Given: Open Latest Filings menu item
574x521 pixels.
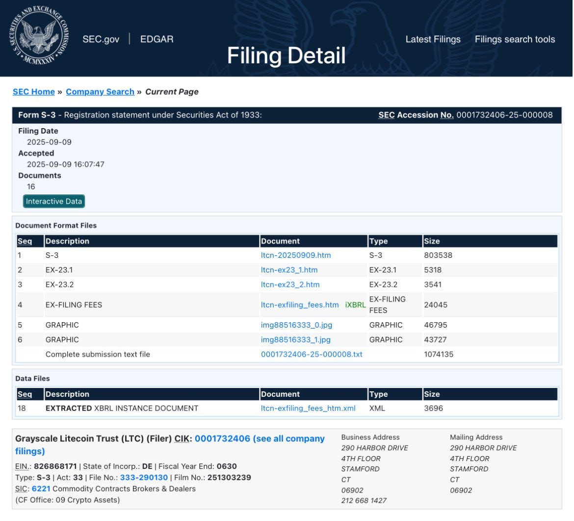Looking at the screenshot, I should (433, 39).
